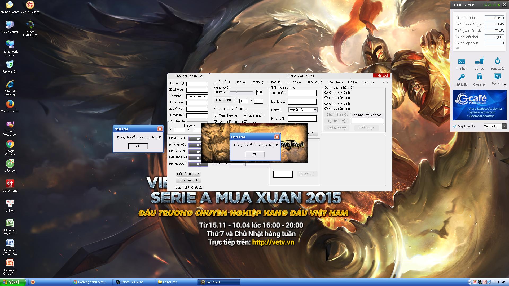Click Bắt đầu bot (F6) button
Viewport: 509px width, 286px height.
tap(188, 174)
